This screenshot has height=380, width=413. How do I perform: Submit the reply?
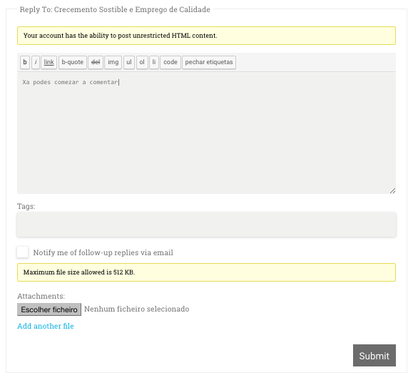[374, 356]
